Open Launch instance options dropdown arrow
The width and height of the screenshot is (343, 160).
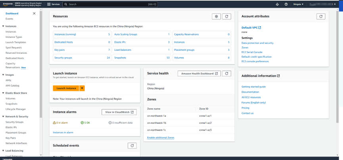click(82, 88)
